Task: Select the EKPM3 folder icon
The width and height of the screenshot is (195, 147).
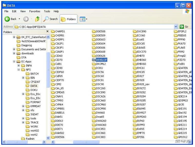Action: pyautogui.click(x=135, y=125)
